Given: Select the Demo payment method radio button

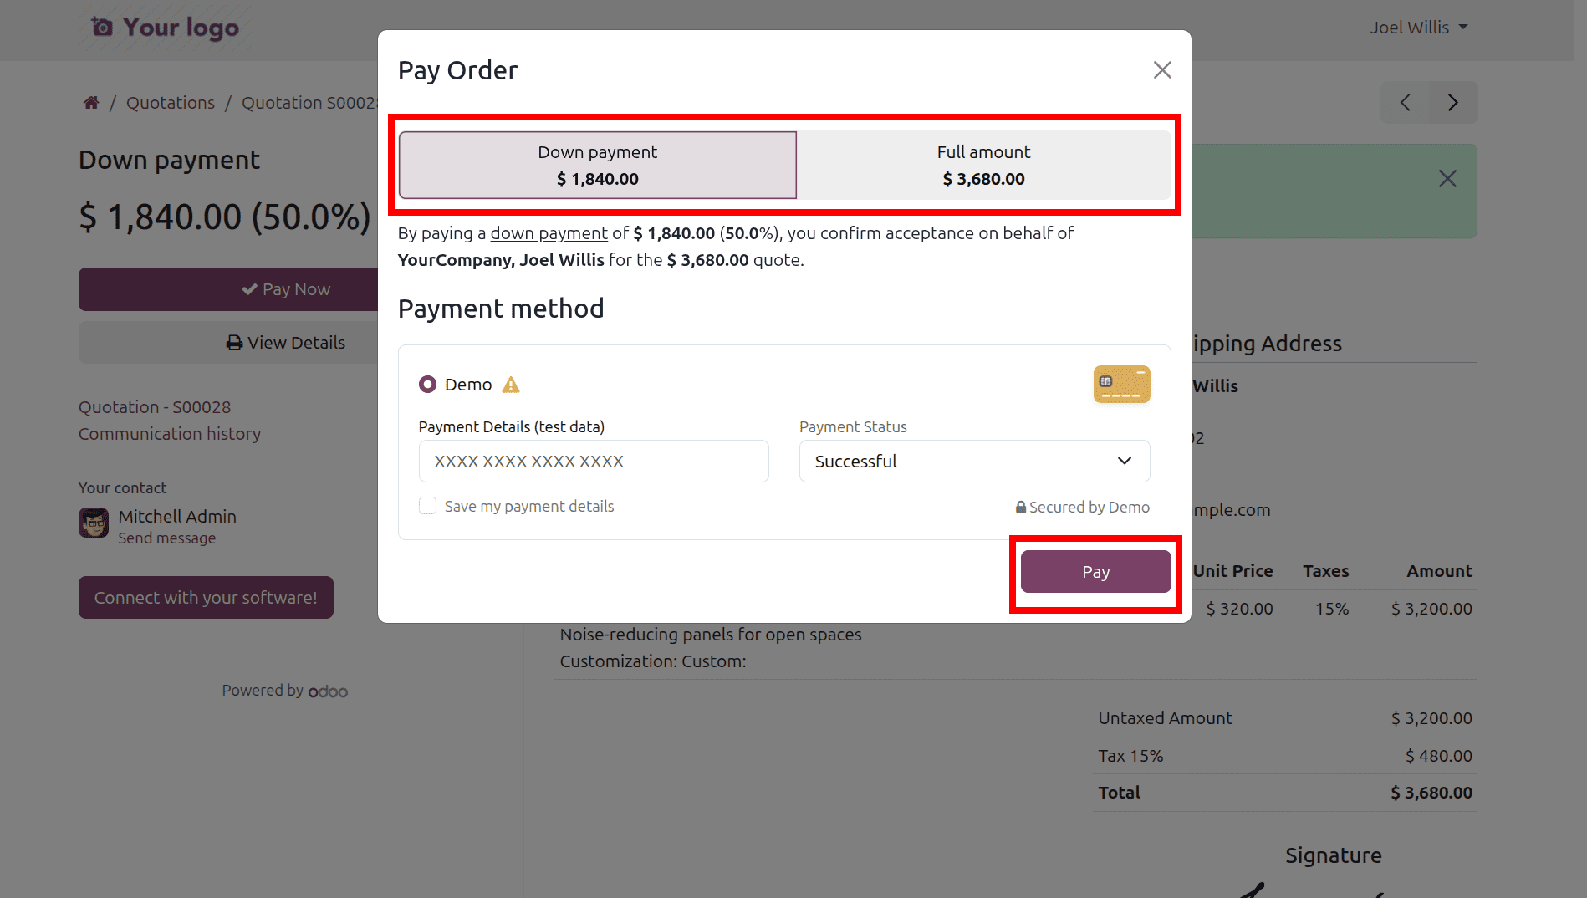Looking at the screenshot, I should pyautogui.click(x=427, y=384).
